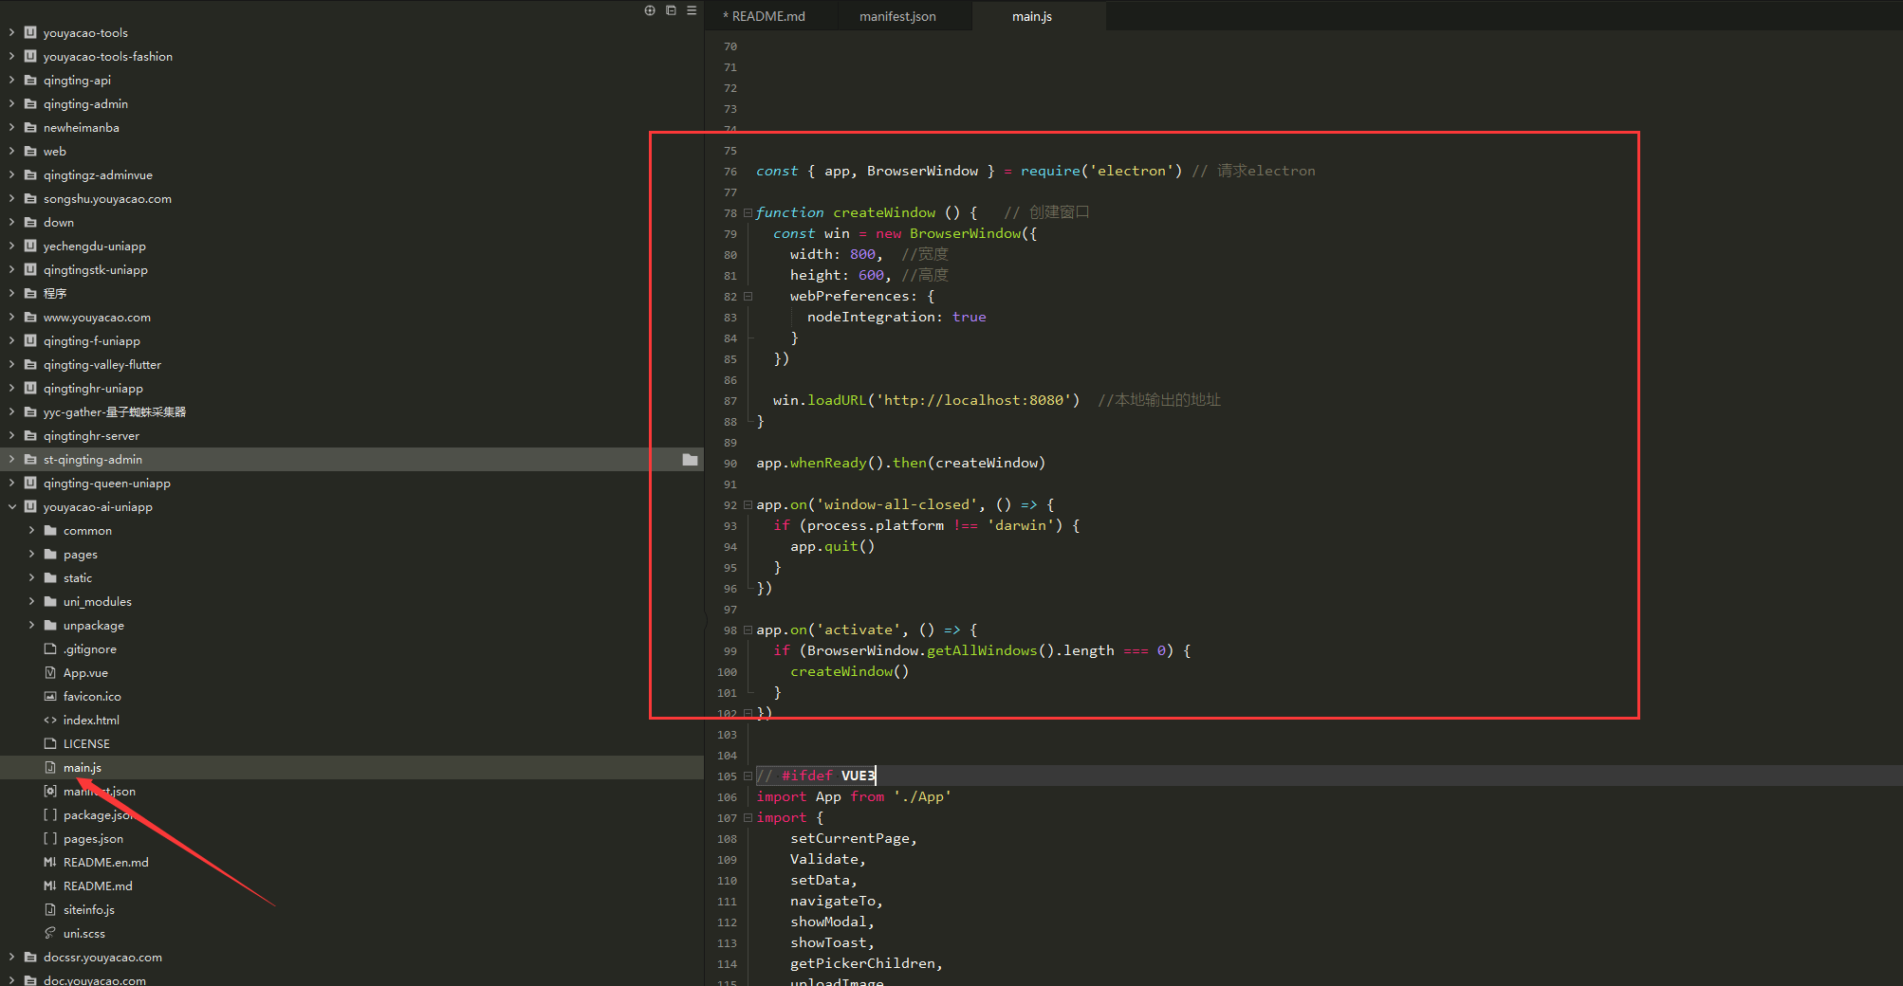The image size is (1903, 986).
Task: Fold the webPreferences block at line 82
Action: point(748,296)
